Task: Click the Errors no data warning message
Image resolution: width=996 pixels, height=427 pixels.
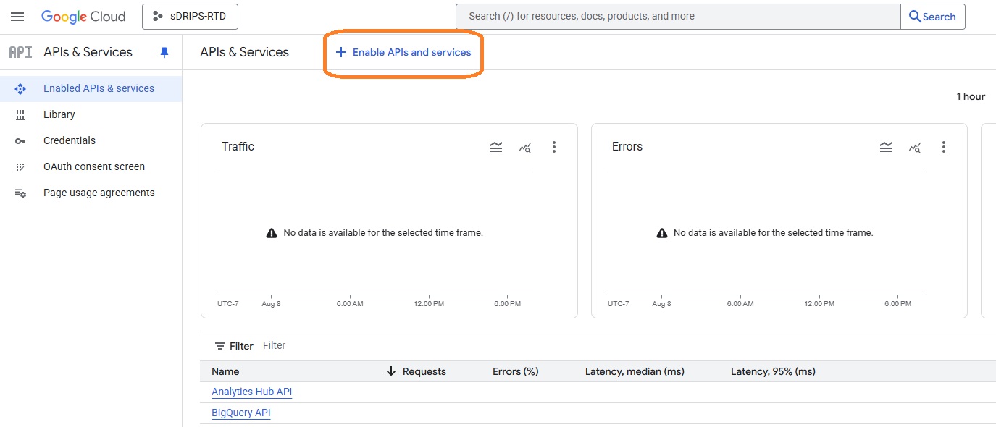Action: pyautogui.click(x=765, y=233)
